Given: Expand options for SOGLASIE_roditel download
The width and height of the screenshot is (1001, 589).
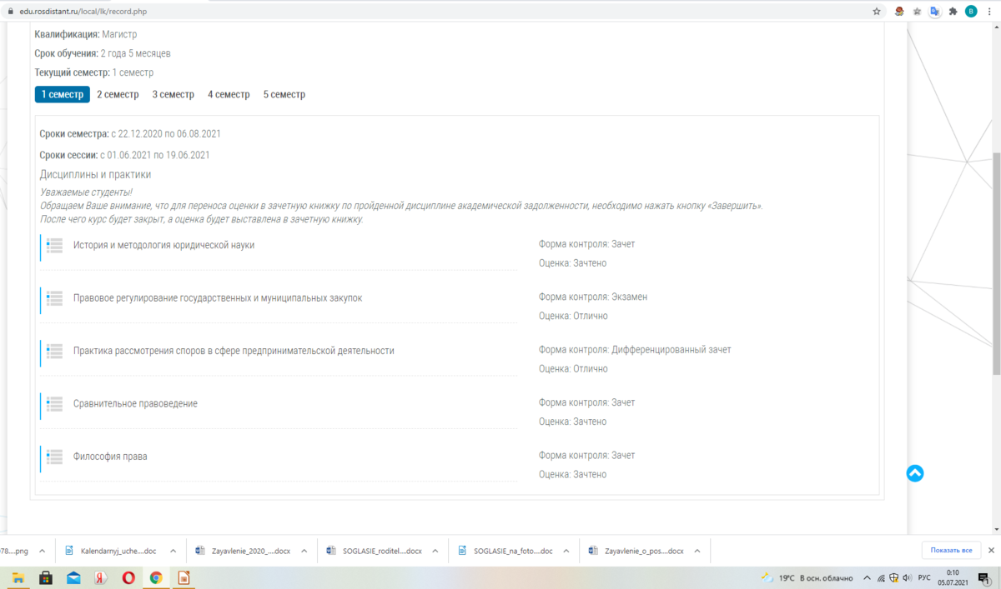Looking at the screenshot, I should (x=435, y=551).
